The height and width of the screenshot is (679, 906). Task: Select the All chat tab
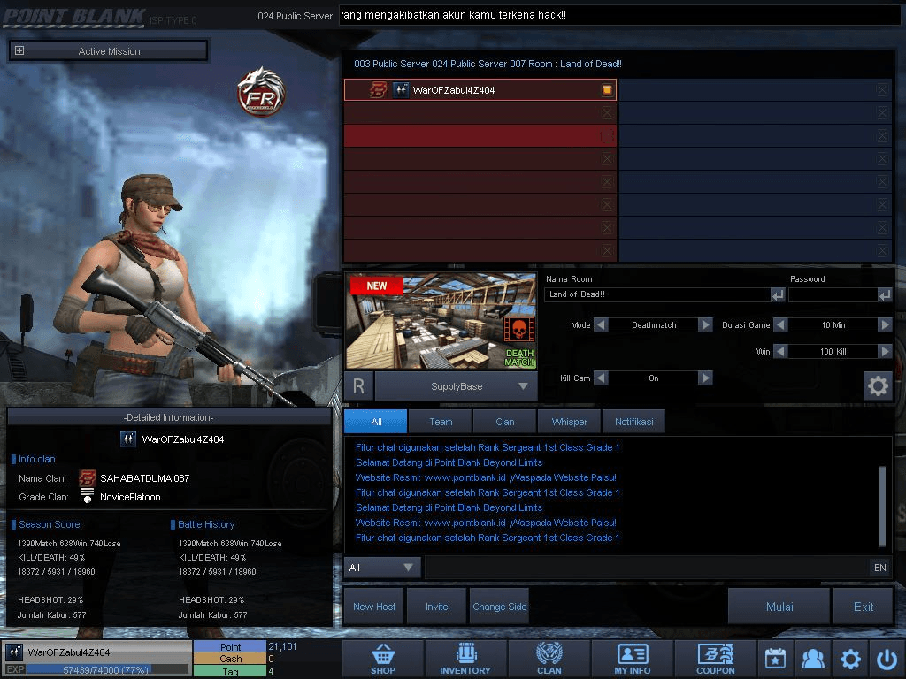coord(376,422)
